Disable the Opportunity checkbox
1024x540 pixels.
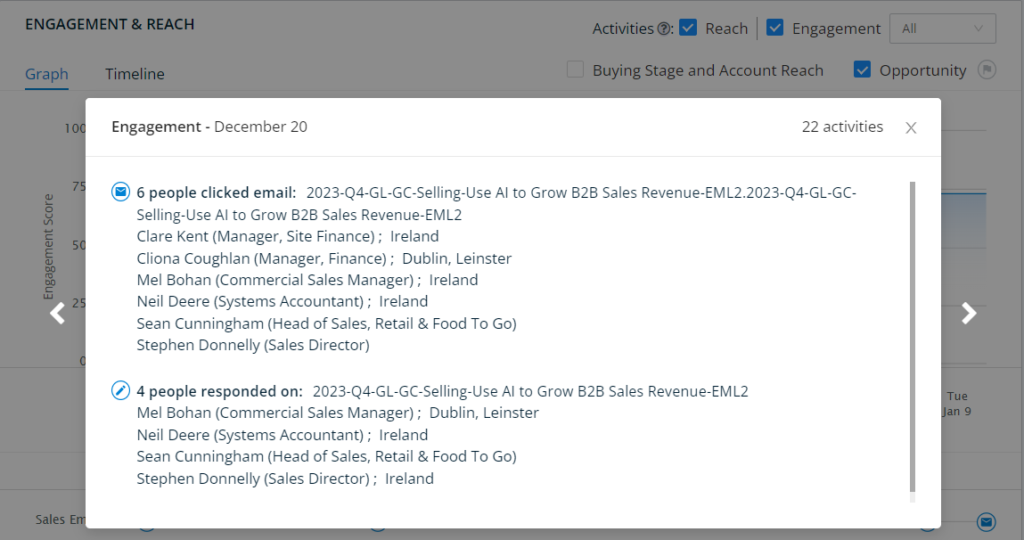click(862, 70)
